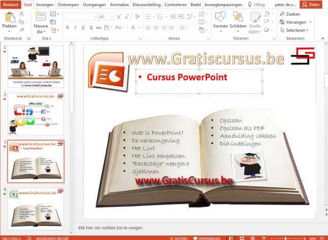
Task: Click the line spacing icon
Action: 190,17
